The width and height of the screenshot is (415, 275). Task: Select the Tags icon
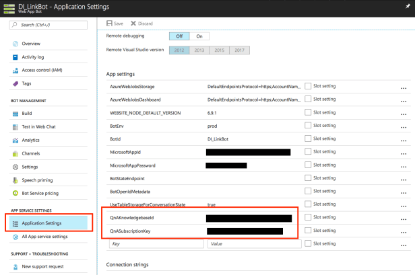(x=15, y=84)
